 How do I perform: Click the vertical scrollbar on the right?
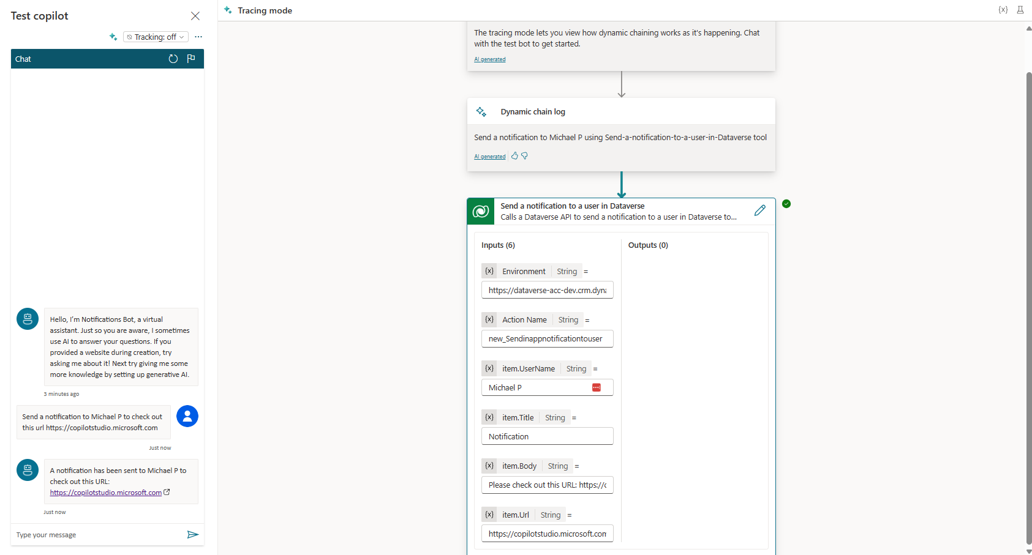click(x=1028, y=306)
